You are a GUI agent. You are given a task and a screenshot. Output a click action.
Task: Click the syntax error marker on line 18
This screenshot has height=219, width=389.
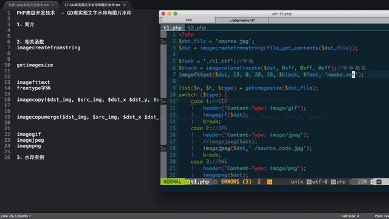(163, 148)
